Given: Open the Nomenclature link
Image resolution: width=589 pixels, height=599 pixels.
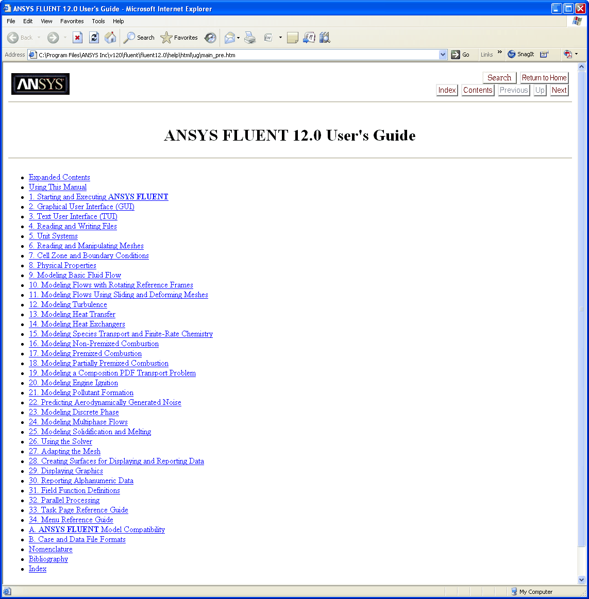Looking at the screenshot, I should coord(51,549).
